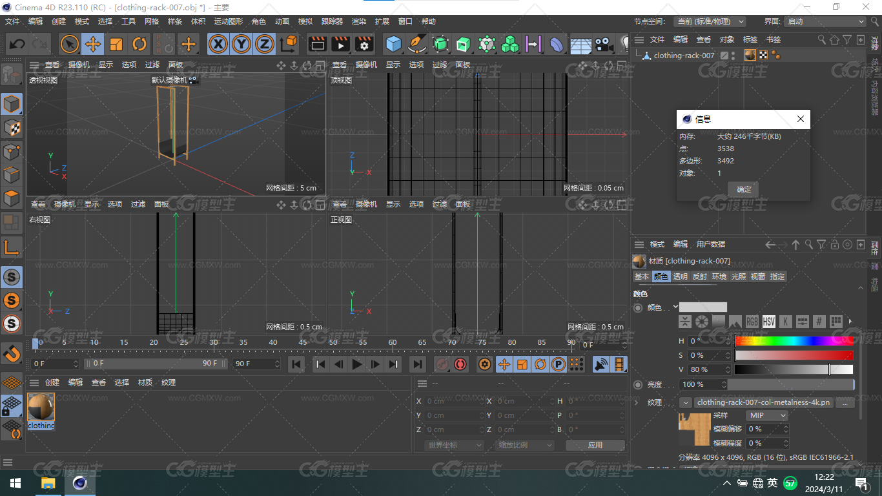This screenshot has height=496, width=882.
Task: Click 确定 in the 信息 dialog
Action: tap(744, 189)
